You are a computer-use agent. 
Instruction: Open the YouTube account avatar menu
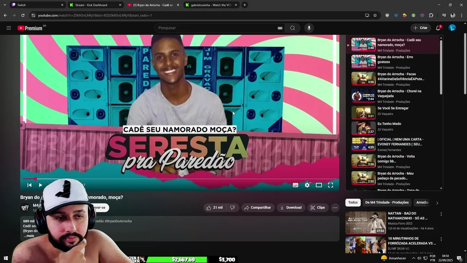pos(452,28)
